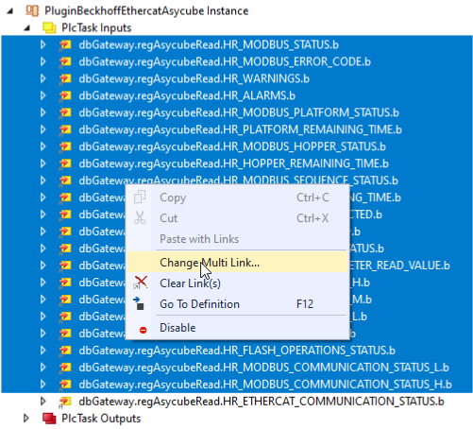
Task: Open Change Multi Link... dialog
Action: (237, 263)
